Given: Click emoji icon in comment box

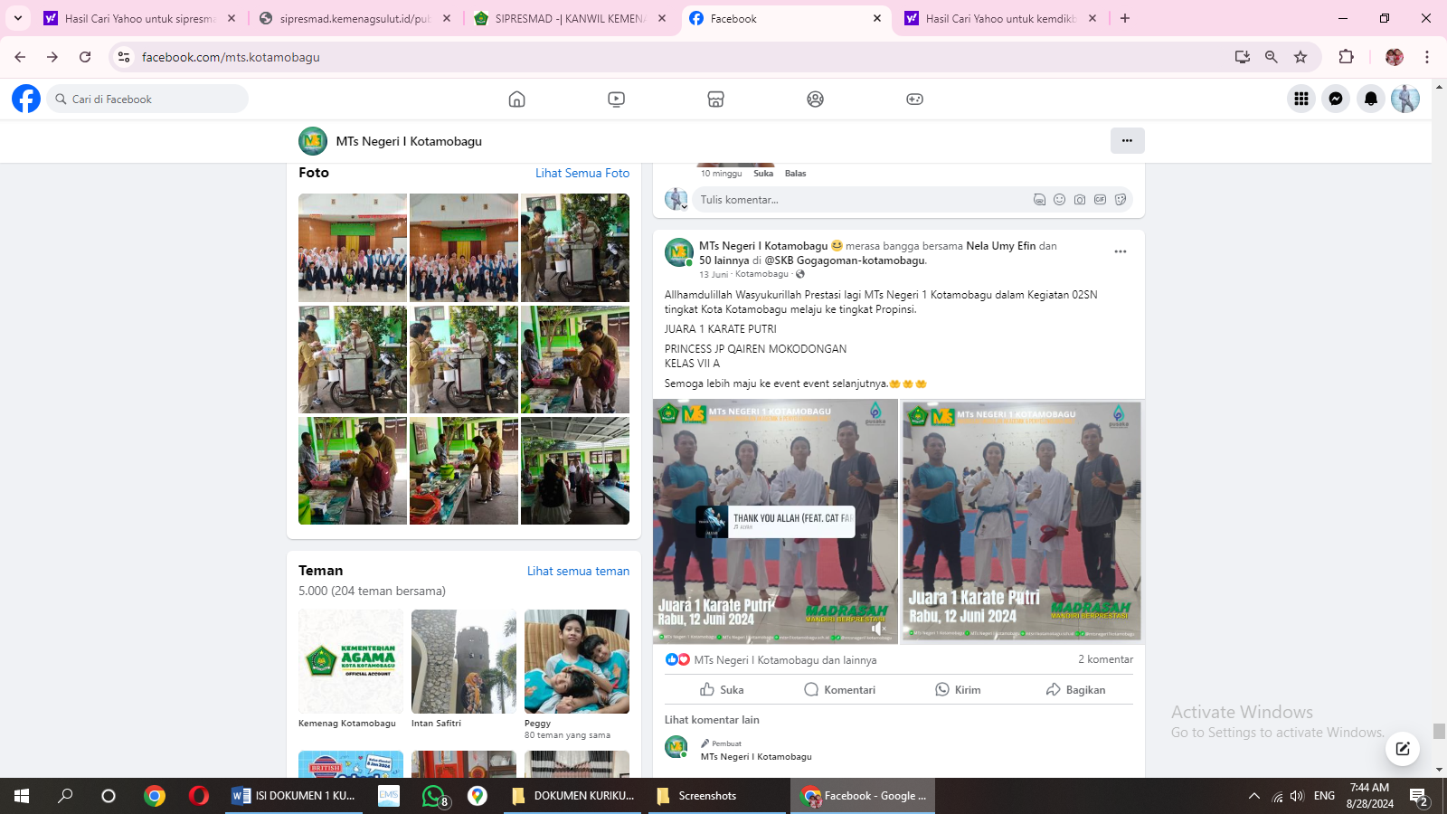Looking at the screenshot, I should point(1059,200).
